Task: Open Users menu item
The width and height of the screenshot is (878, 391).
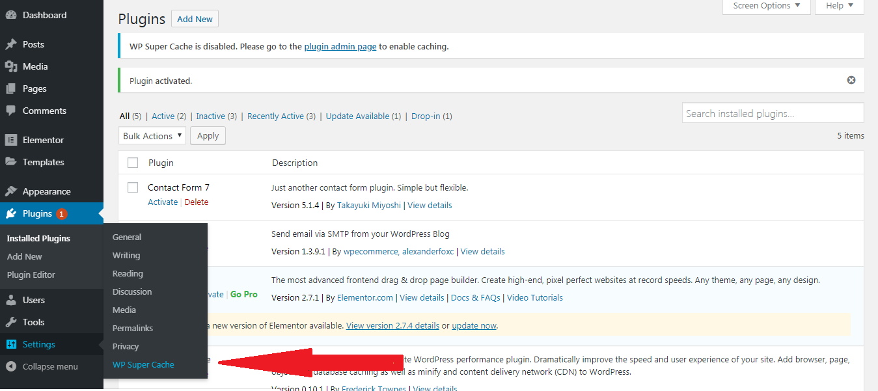Action: point(34,300)
